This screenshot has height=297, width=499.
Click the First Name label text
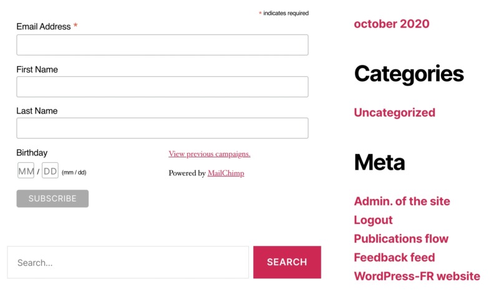coord(37,70)
